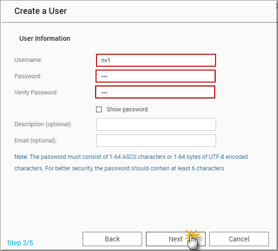Click the Username field containing nv1

[156, 60]
